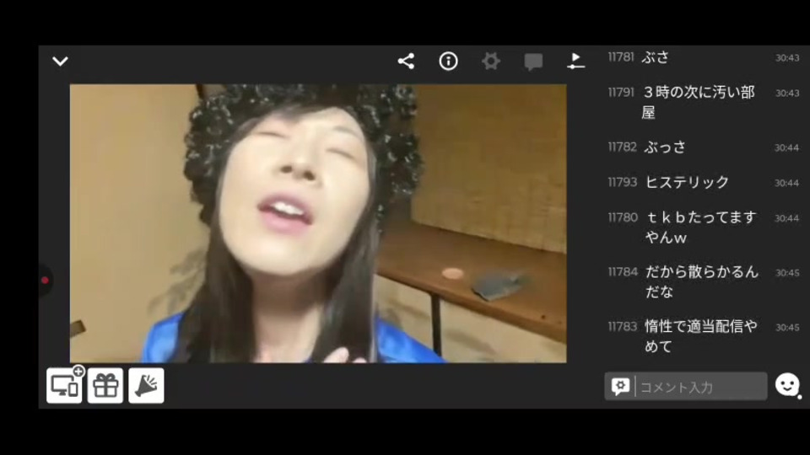Click comment number 11793
810x455 pixels.
pos(623,182)
